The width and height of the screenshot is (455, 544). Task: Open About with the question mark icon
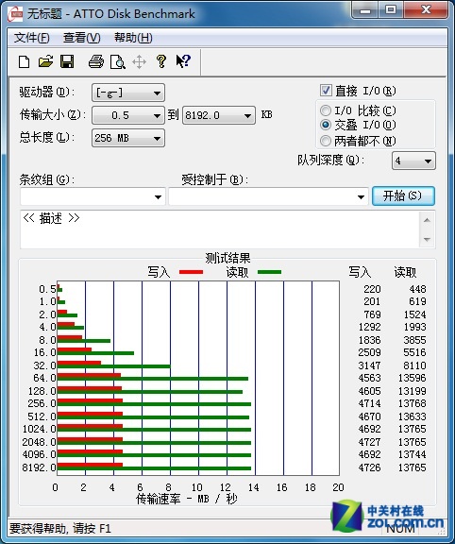[x=160, y=61]
